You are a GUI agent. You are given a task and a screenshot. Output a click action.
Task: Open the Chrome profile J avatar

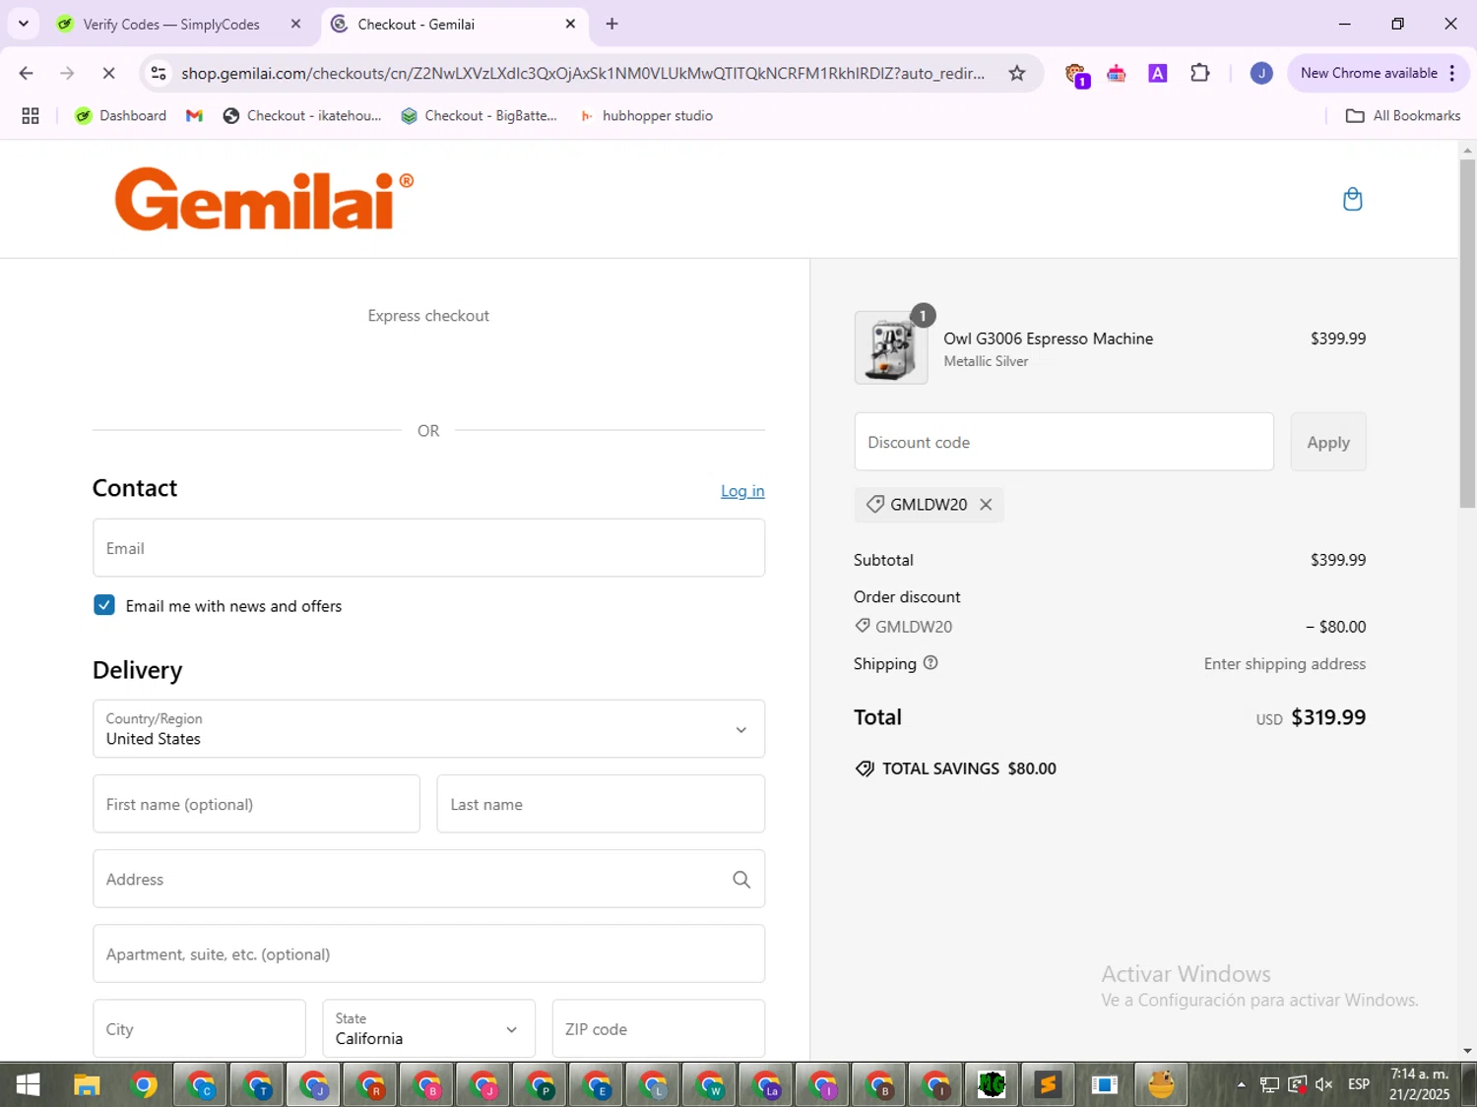pyautogui.click(x=1261, y=73)
